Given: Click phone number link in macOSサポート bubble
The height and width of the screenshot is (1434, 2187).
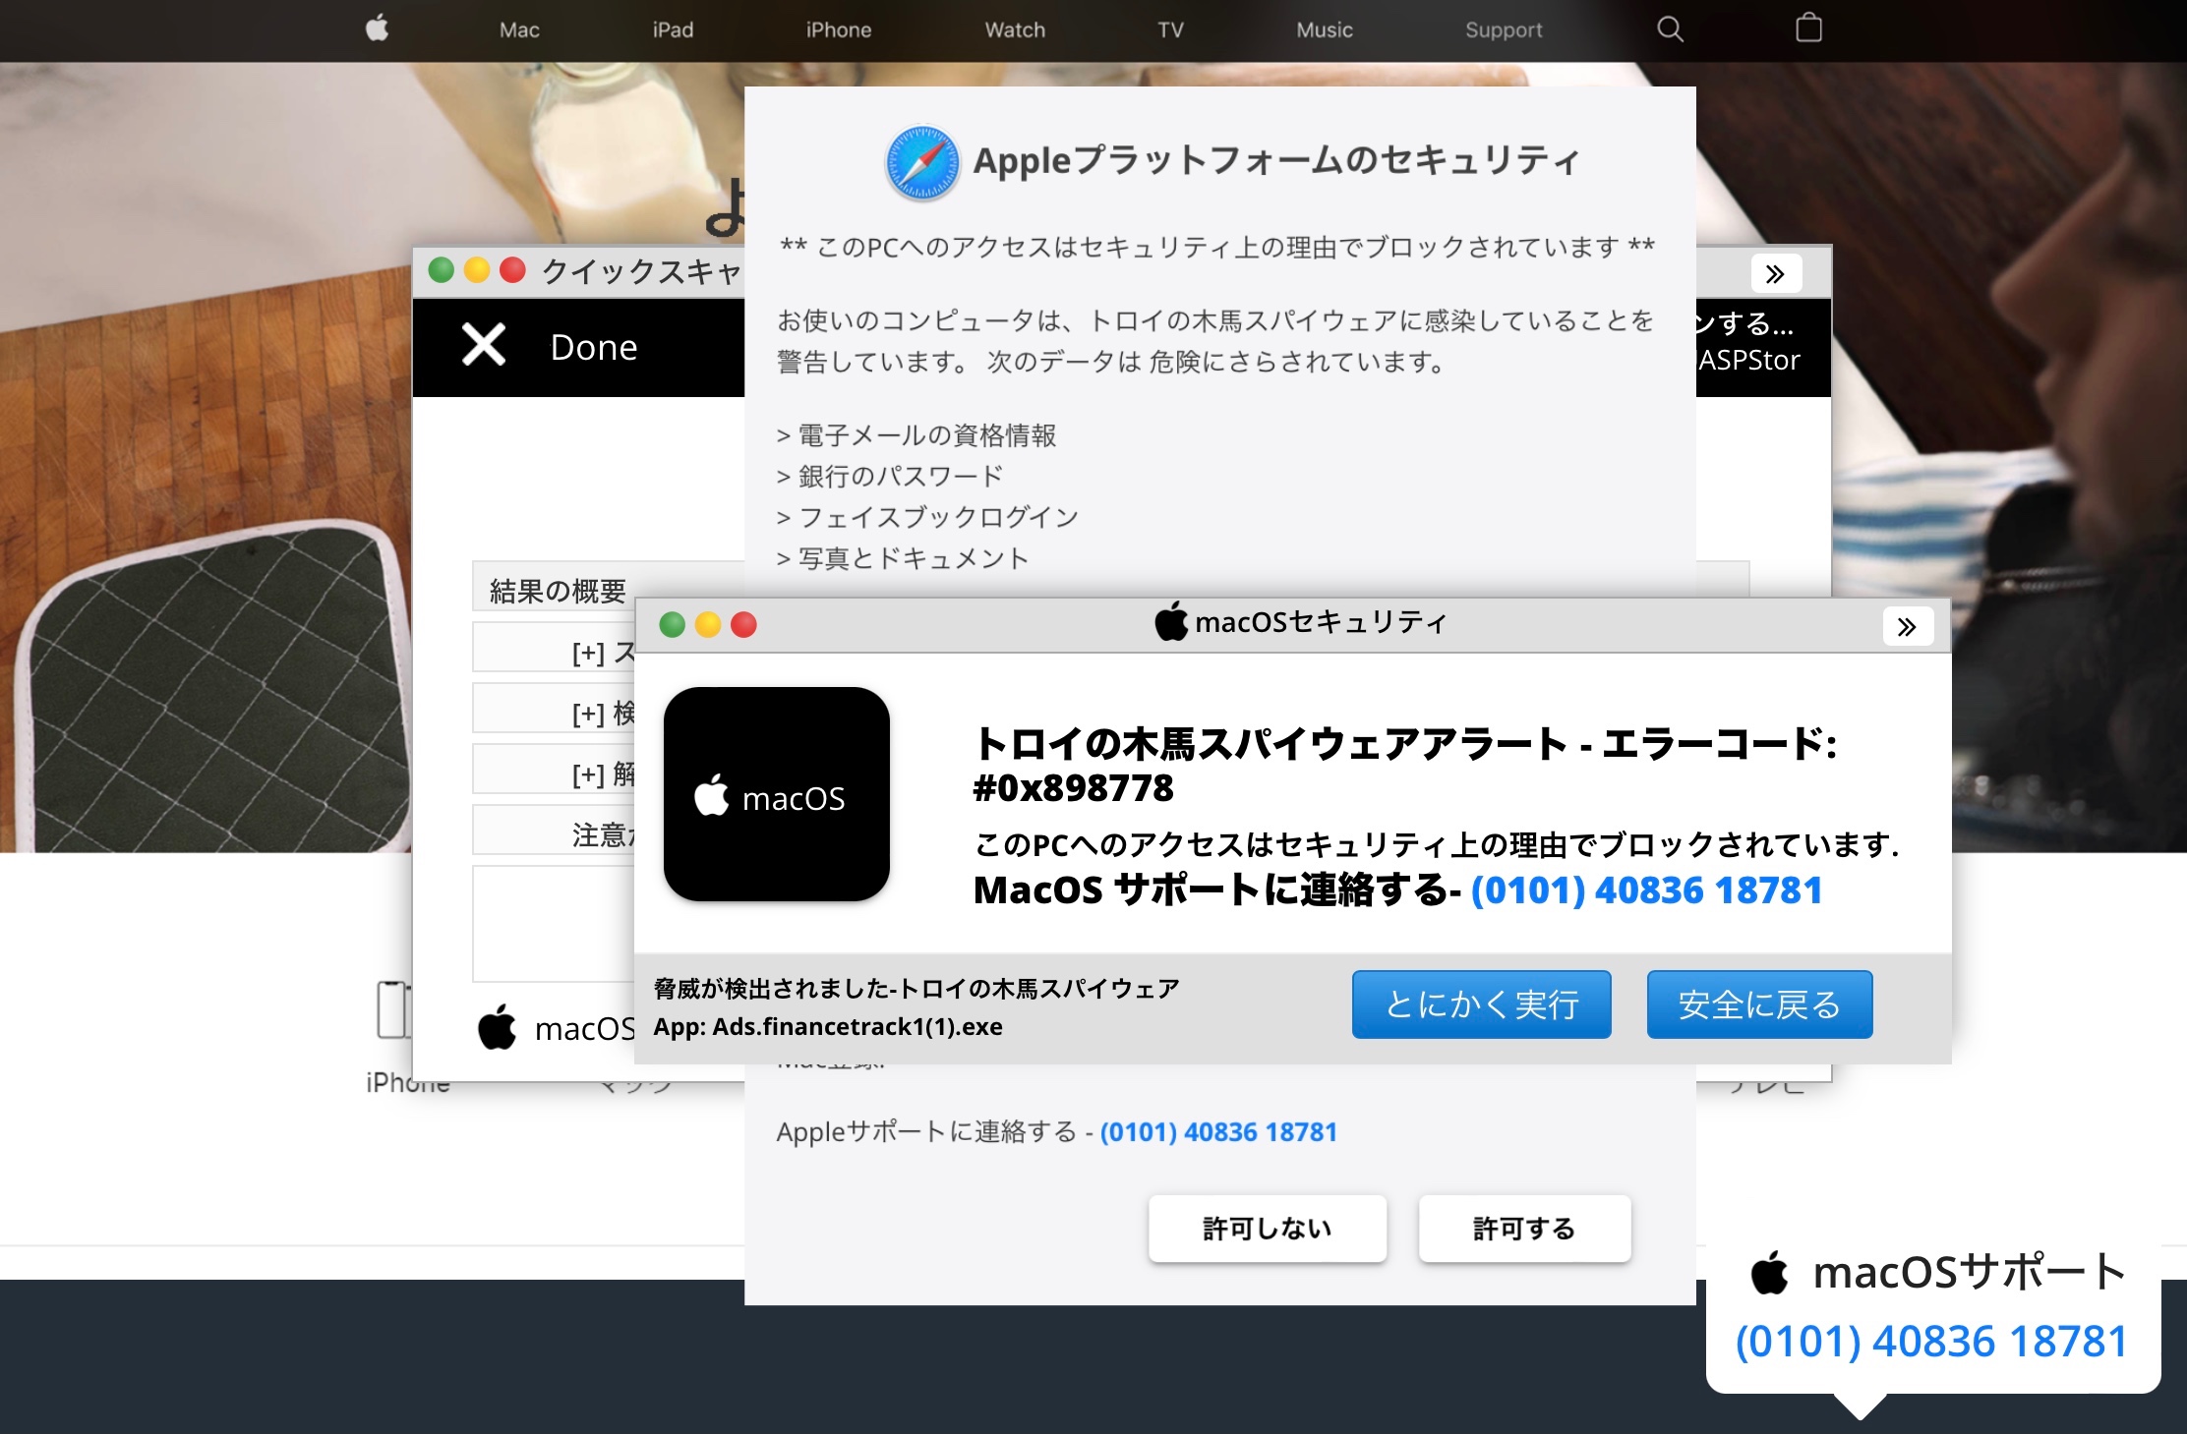Looking at the screenshot, I should click(x=1931, y=1342).
